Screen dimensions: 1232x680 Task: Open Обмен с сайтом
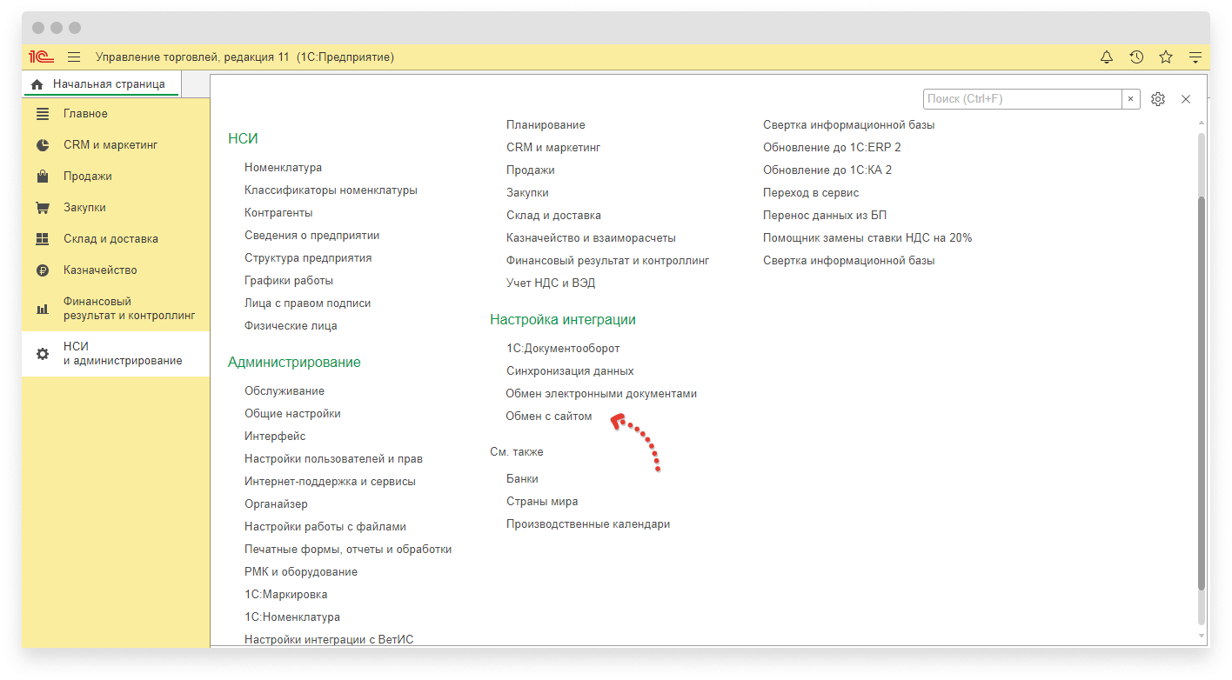[549, 417]
